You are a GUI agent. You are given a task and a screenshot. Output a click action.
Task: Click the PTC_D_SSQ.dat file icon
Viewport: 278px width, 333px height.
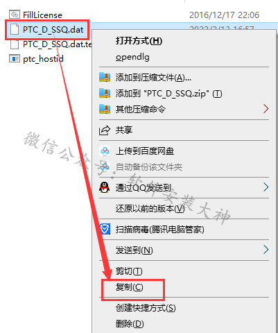click(x=15, y=30)
